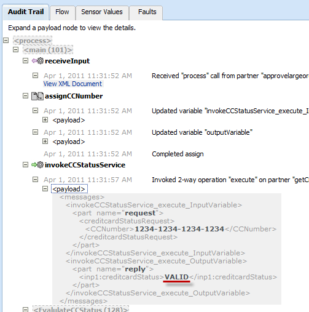Collapse the receiveInput activity
Image resolution: width=309 pixels, height=312 pixels.
25,61
